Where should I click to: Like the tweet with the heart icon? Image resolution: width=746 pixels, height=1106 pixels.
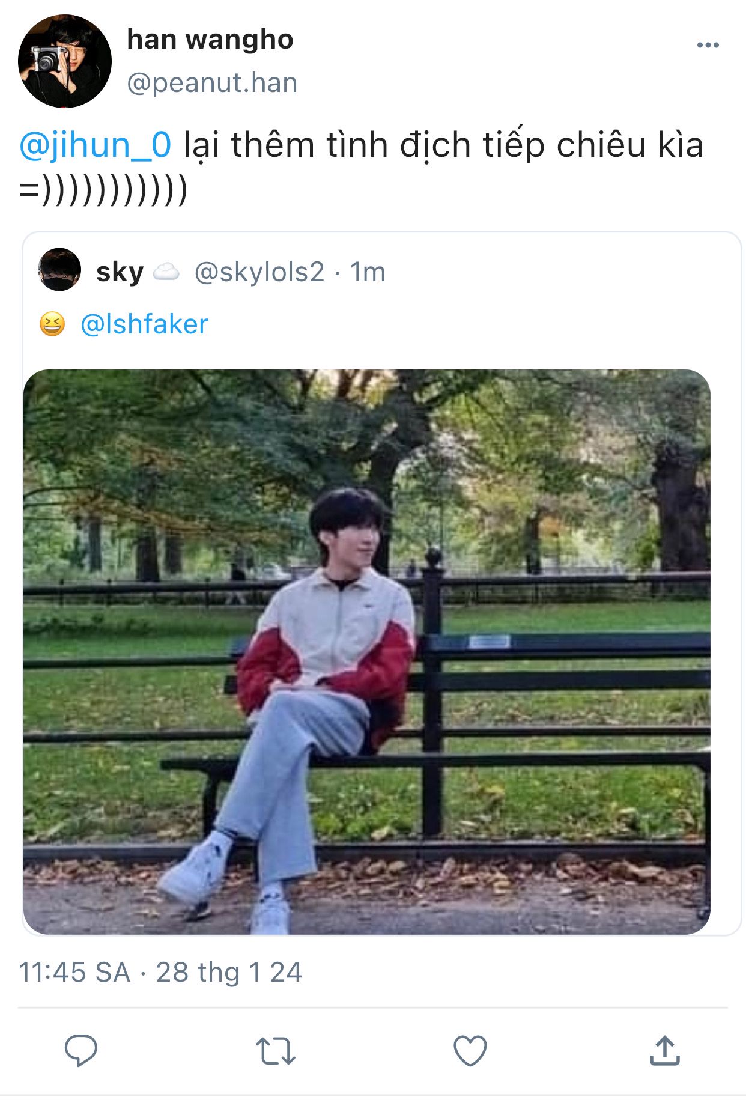pos(470,1051)
